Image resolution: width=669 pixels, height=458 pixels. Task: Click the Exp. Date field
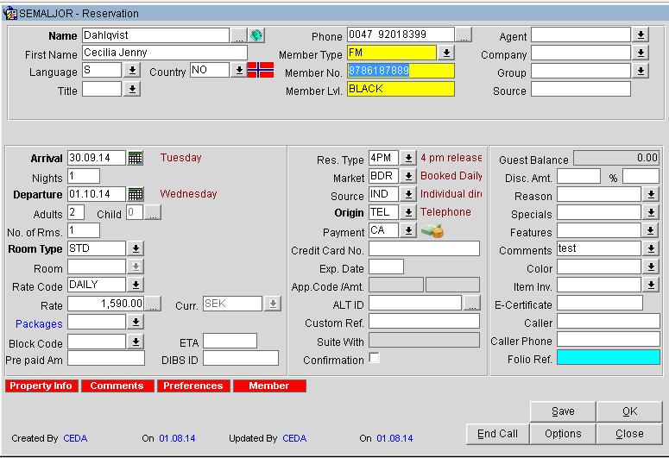tap(386, 267)
